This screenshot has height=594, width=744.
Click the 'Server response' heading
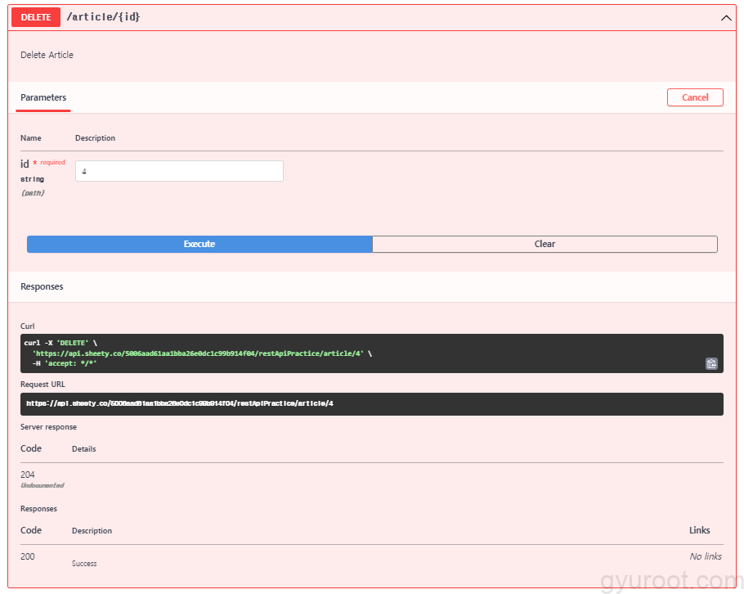48,427
